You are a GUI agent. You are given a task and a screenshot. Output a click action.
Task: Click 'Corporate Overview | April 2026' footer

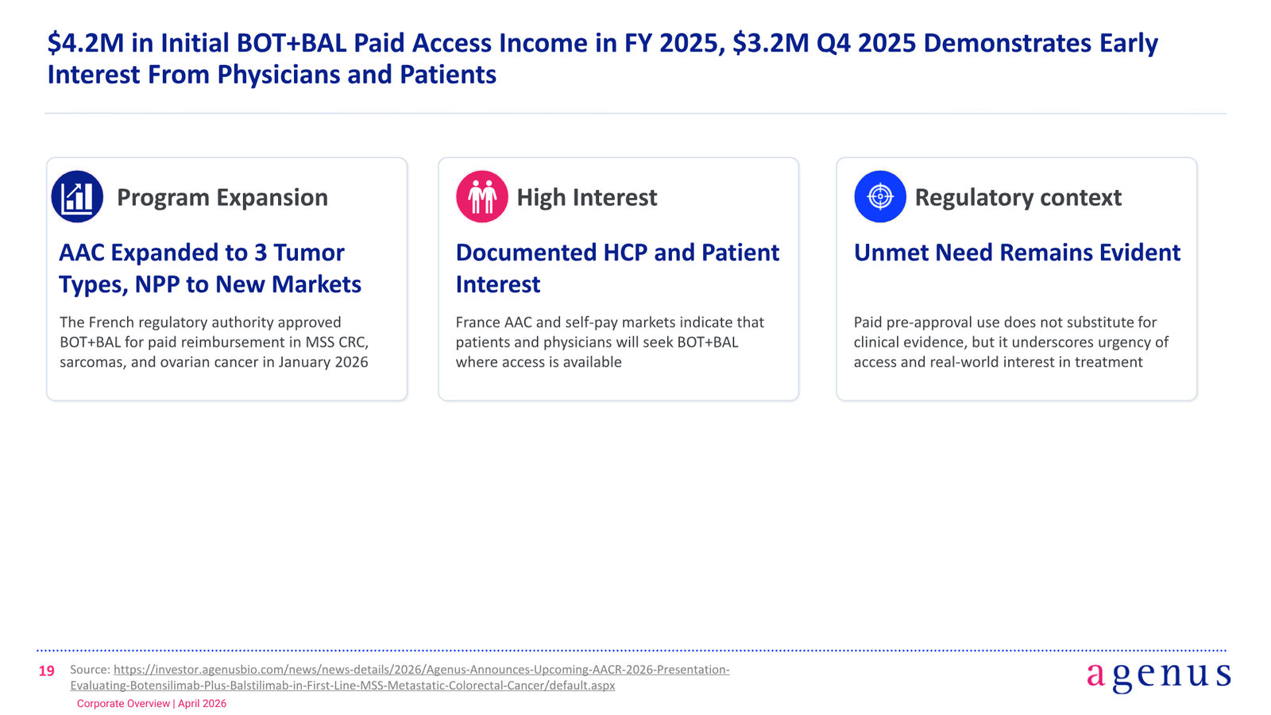(152, 704)
